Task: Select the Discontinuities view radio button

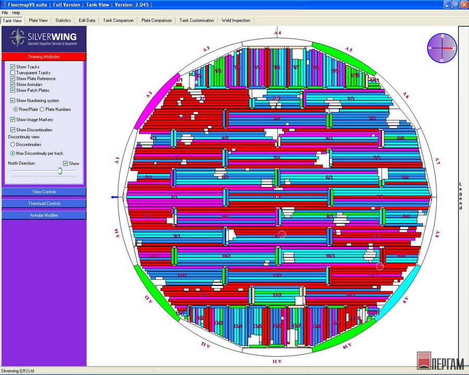Action: tap(13, 144)
